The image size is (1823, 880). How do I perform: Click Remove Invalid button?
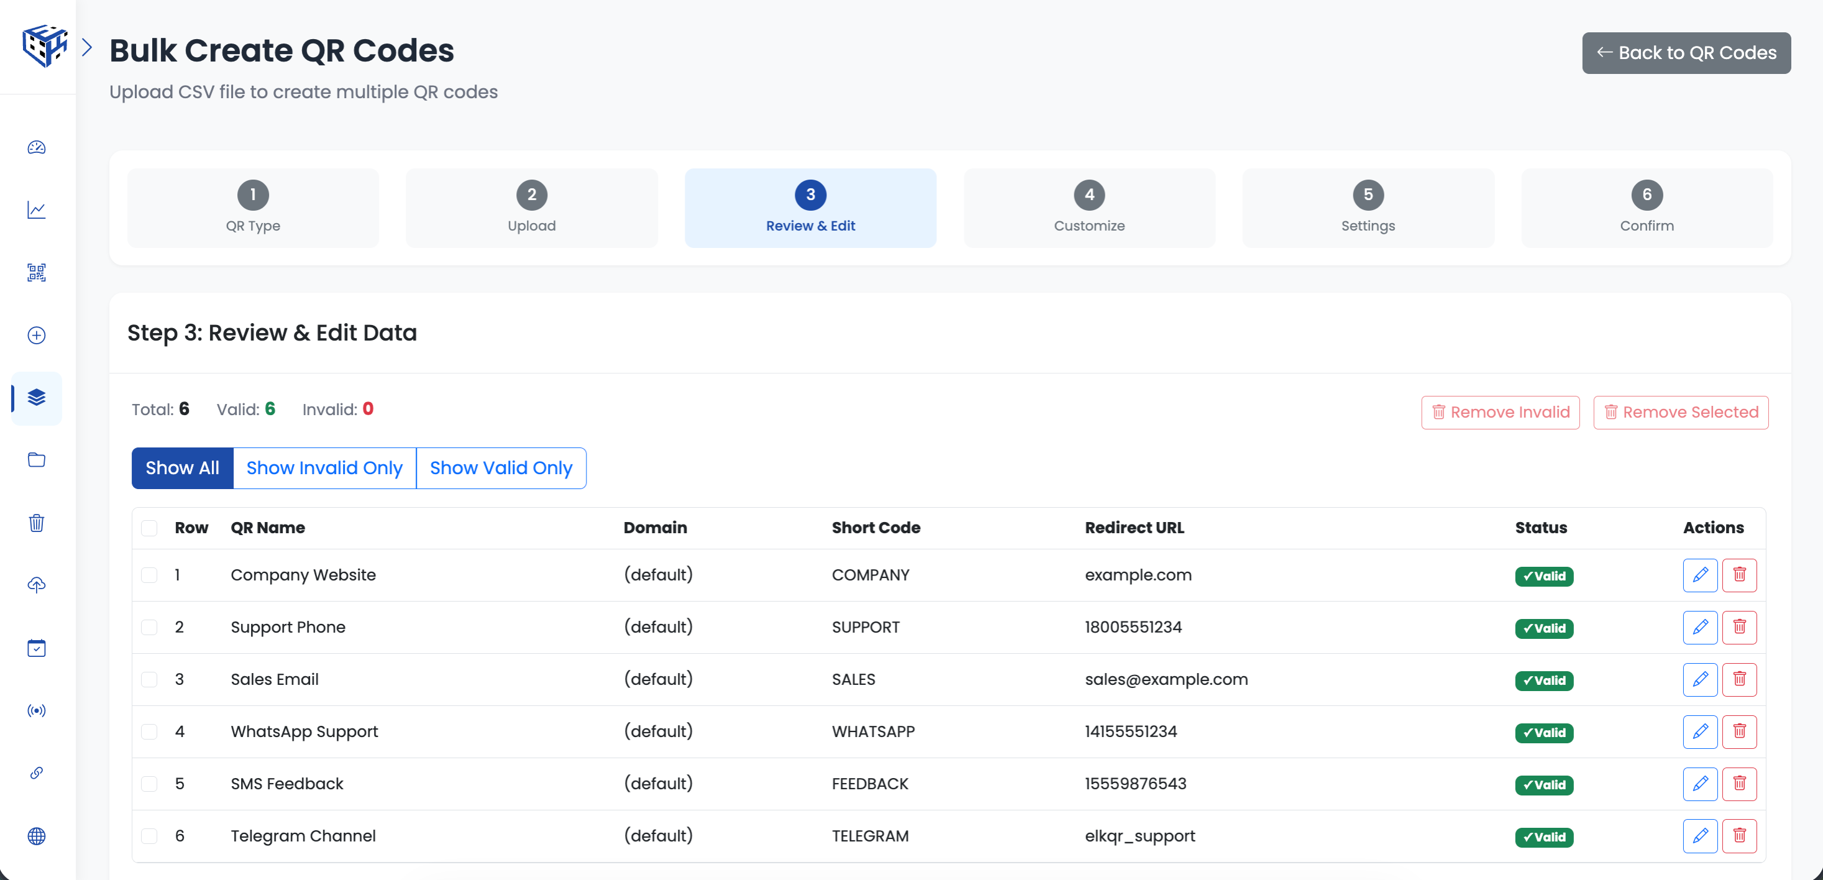tap(1499, 412)
